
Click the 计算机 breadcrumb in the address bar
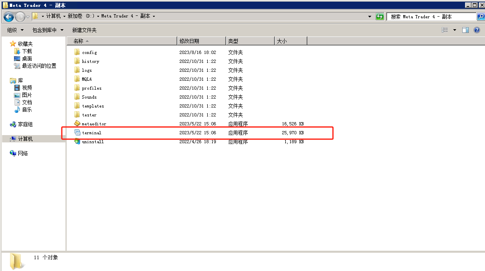pos(53,16)
